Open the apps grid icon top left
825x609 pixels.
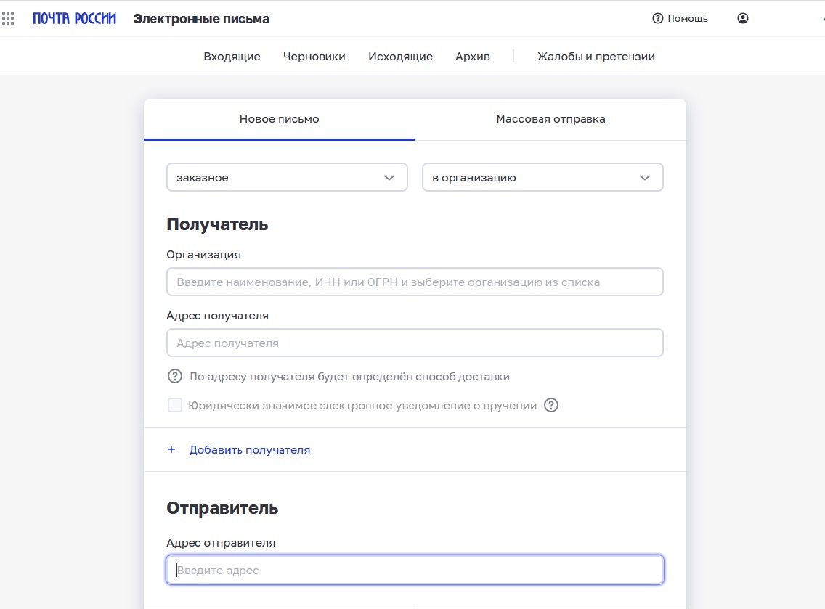tap(8, 18)
